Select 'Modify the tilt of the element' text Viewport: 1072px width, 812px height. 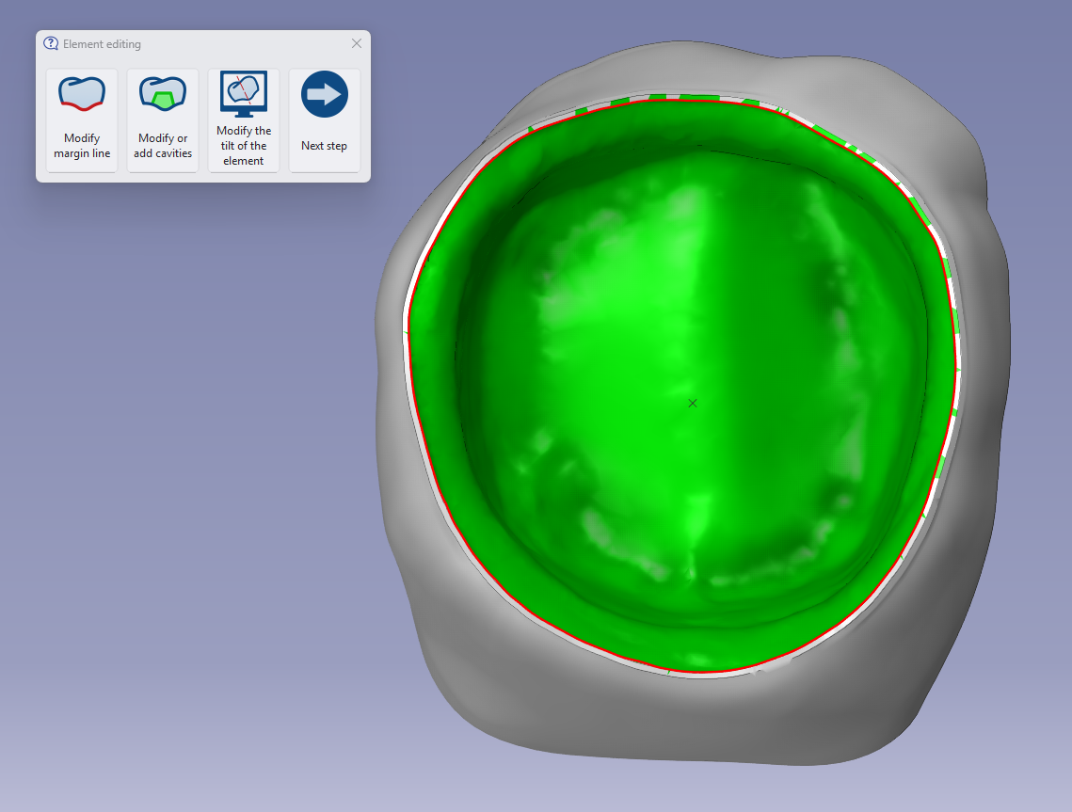[x=244, y=146]
